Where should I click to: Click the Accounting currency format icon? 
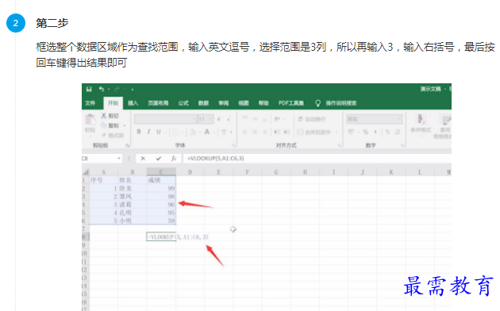[x=351, y=132]
